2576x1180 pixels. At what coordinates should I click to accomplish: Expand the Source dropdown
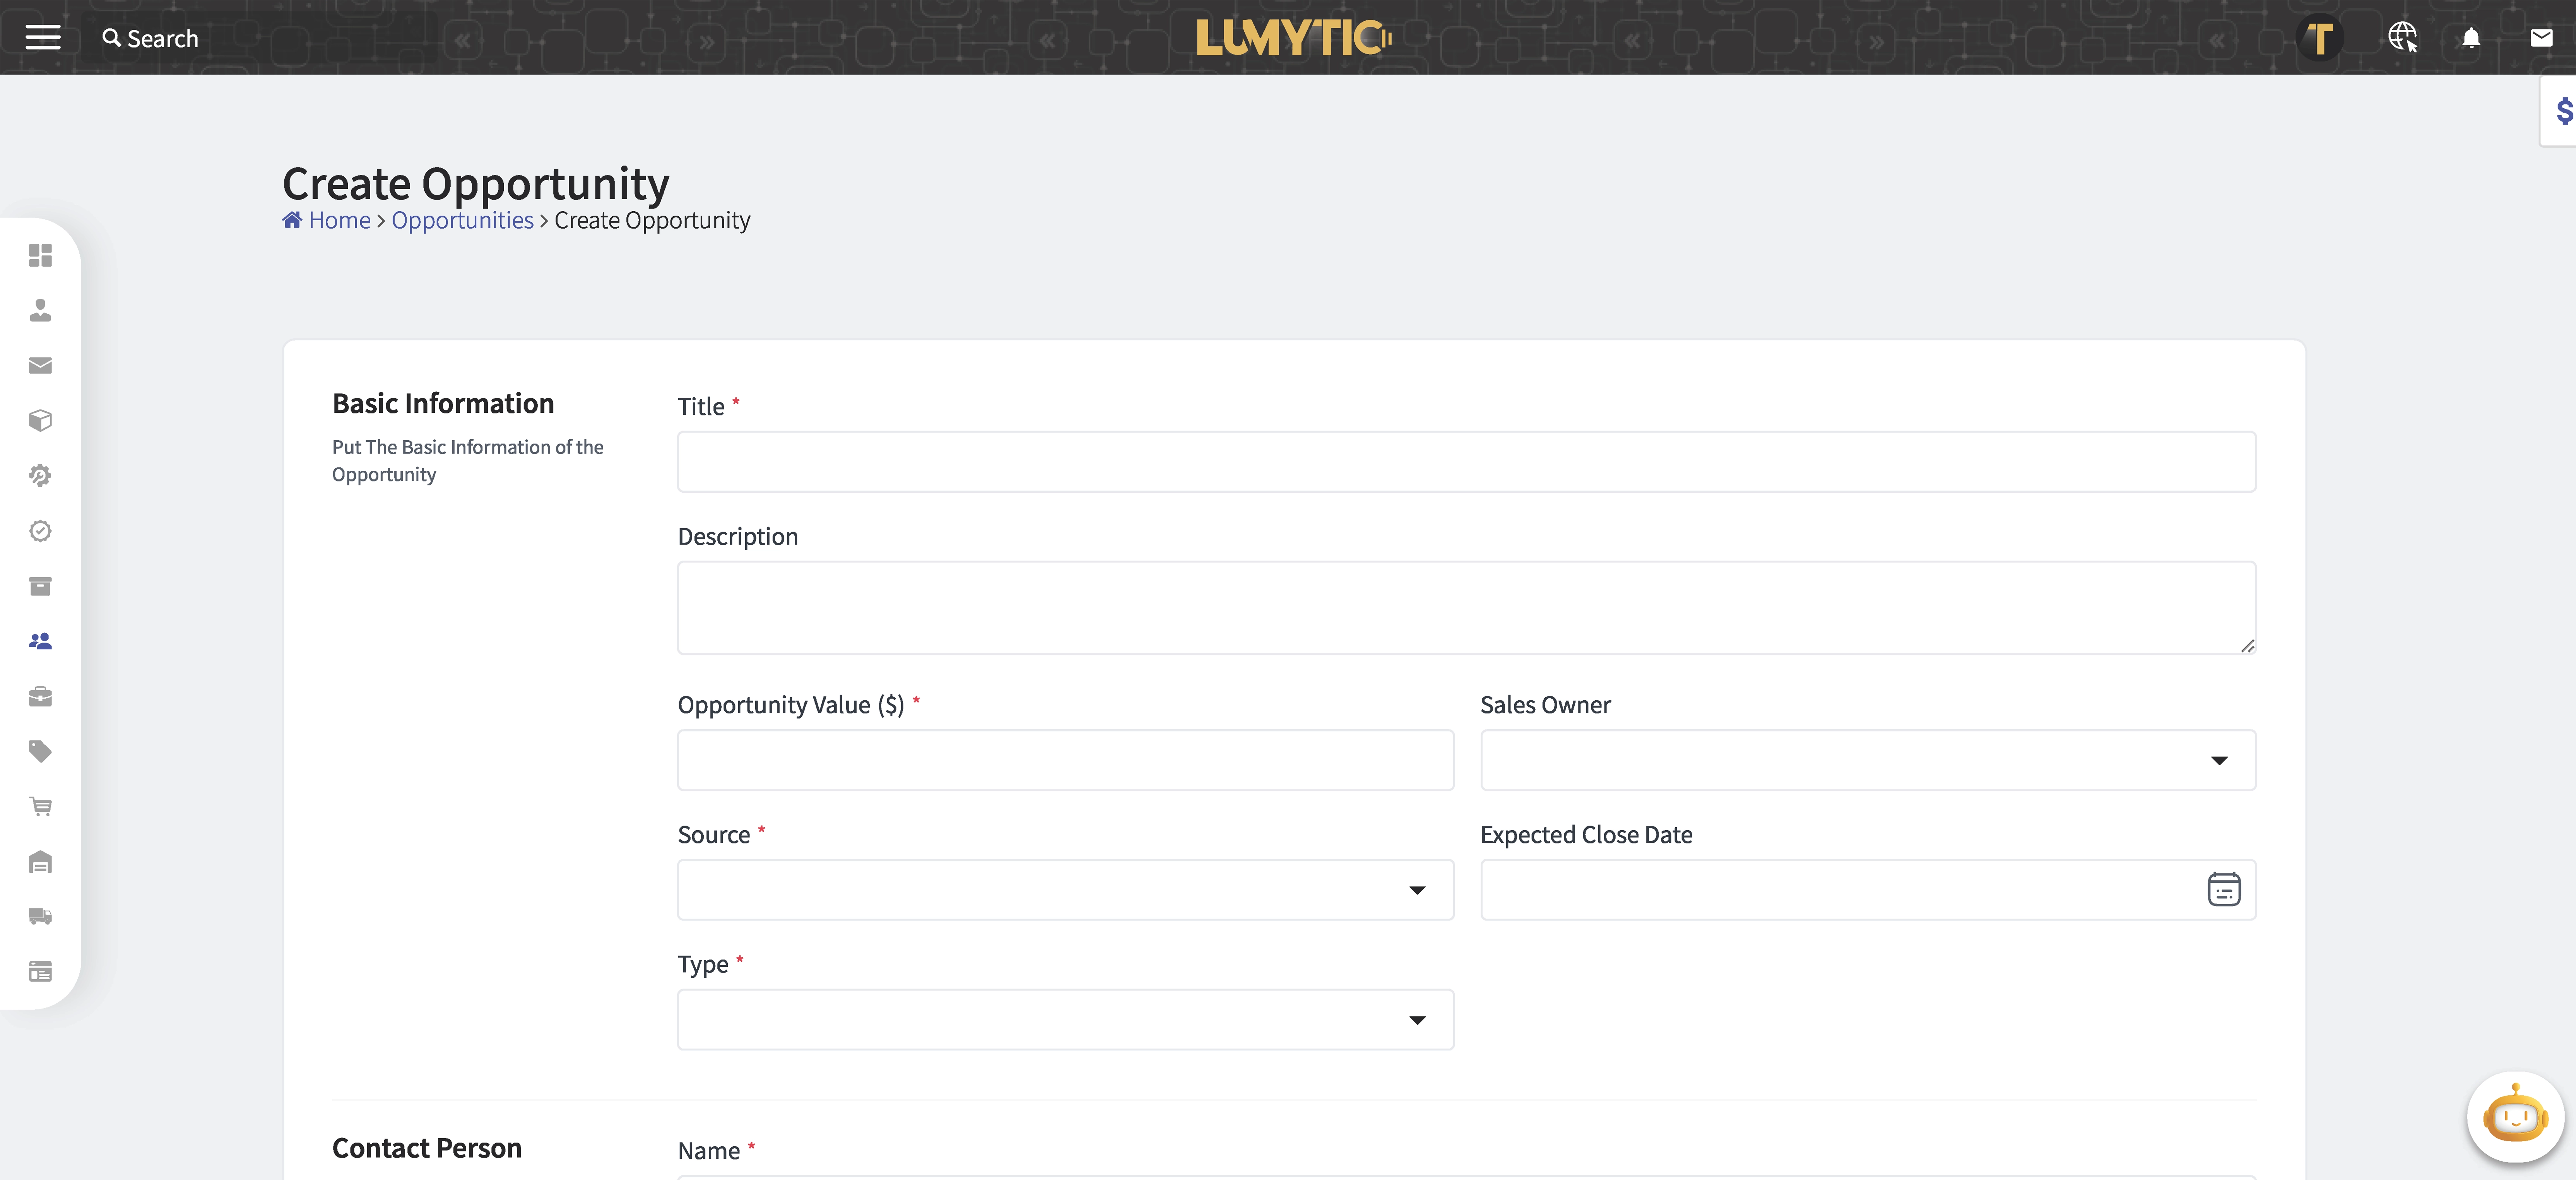click(x=1417, y=890)
